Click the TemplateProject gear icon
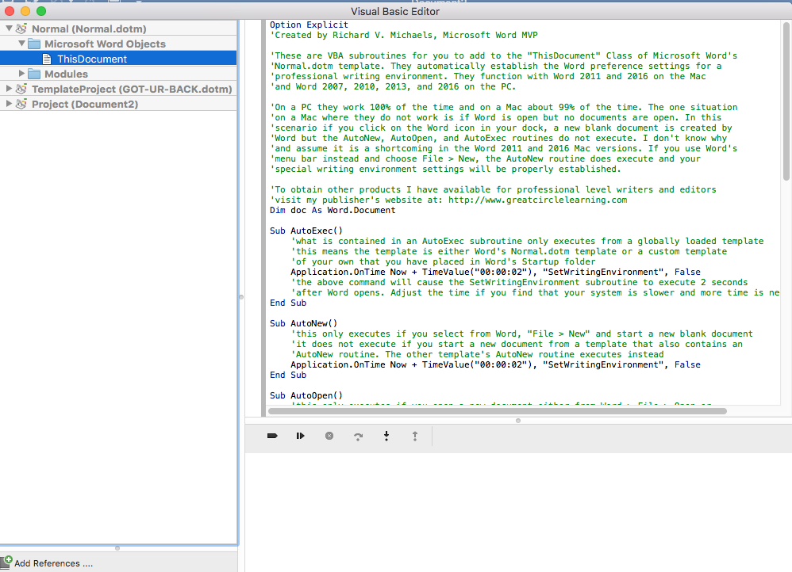The width and height of the screenshot is (792, 572). pos(21,89)
